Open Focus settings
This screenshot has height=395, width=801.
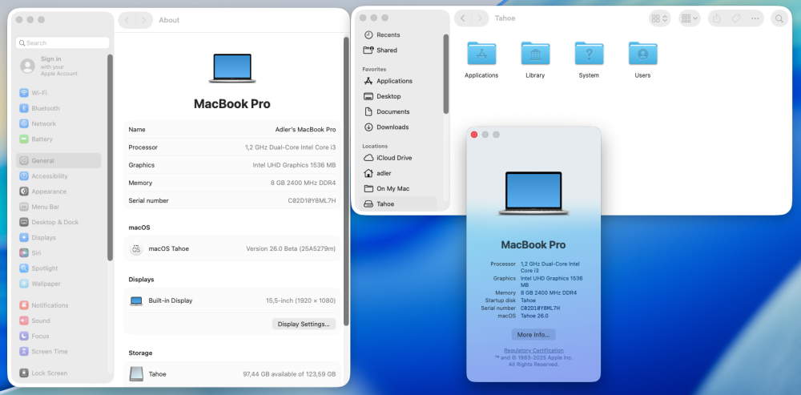(x=58, y=337)
